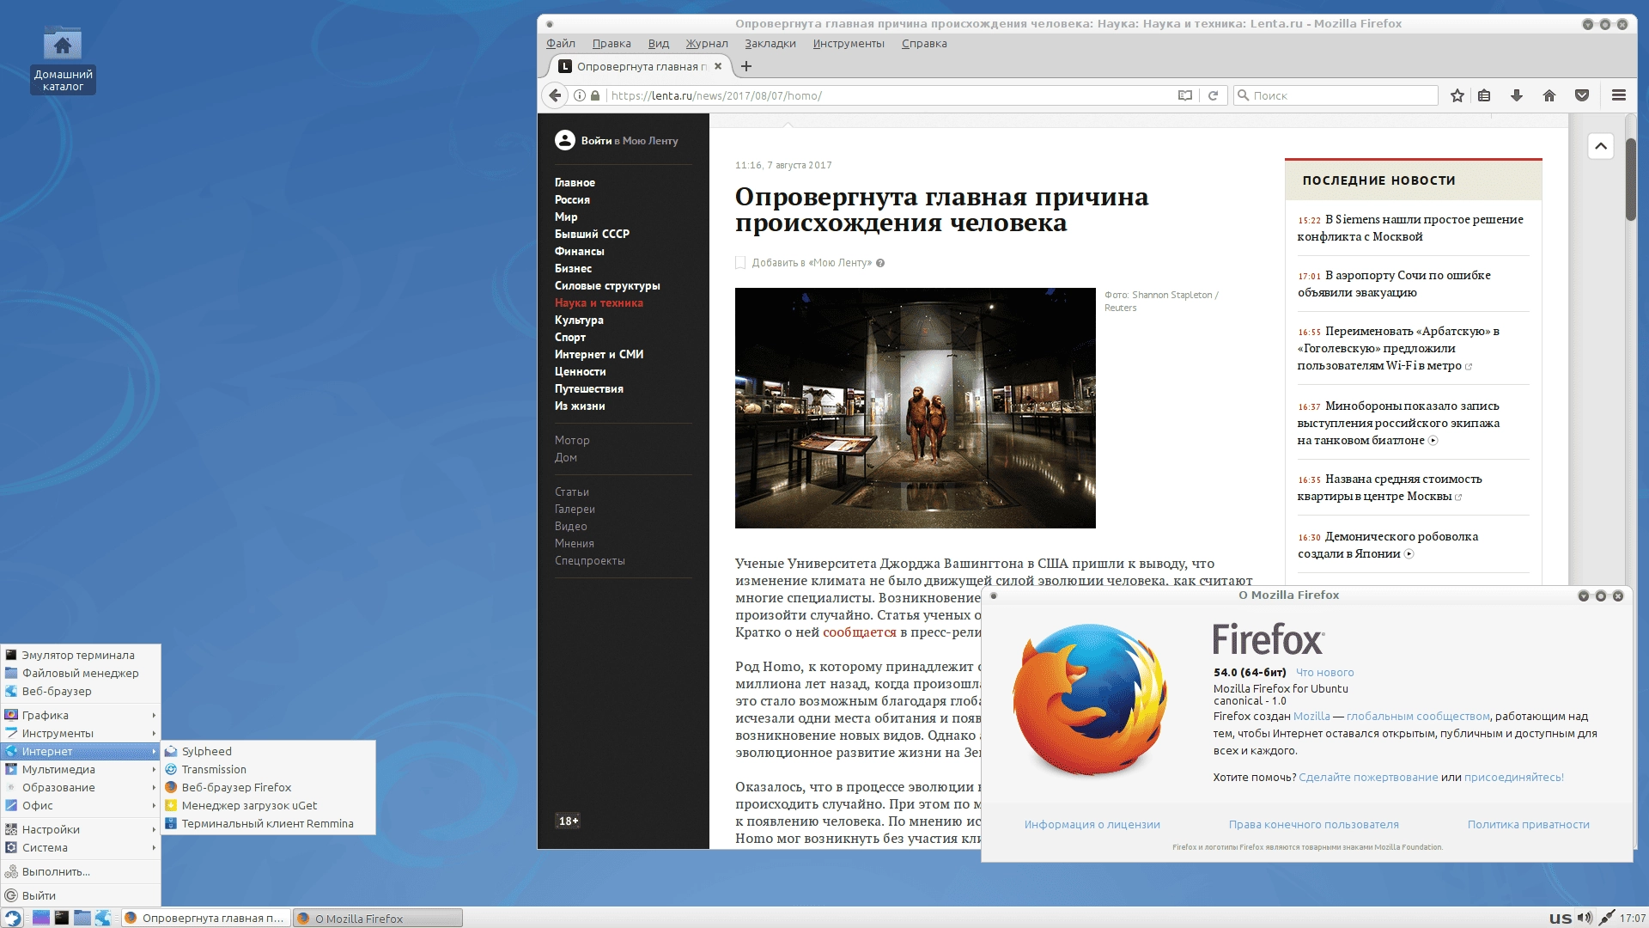This screenshot has width=1649, height=928.
Task: Click network connection icon in system tray
Action: tap(1606, 918)
